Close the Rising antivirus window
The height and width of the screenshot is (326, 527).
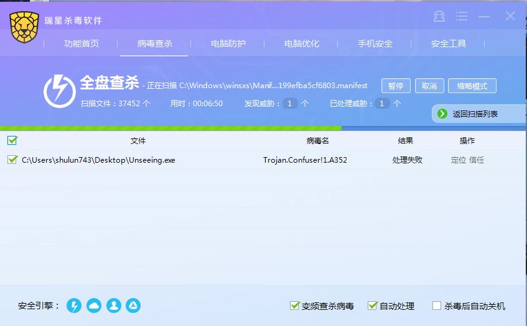click(x=510, y=16)
